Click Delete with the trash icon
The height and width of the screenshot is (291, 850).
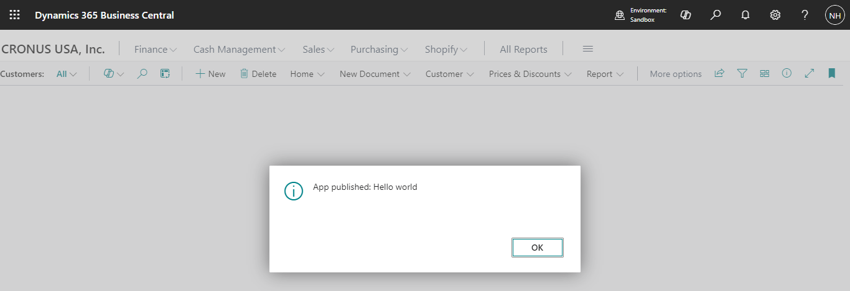point(258,74)
